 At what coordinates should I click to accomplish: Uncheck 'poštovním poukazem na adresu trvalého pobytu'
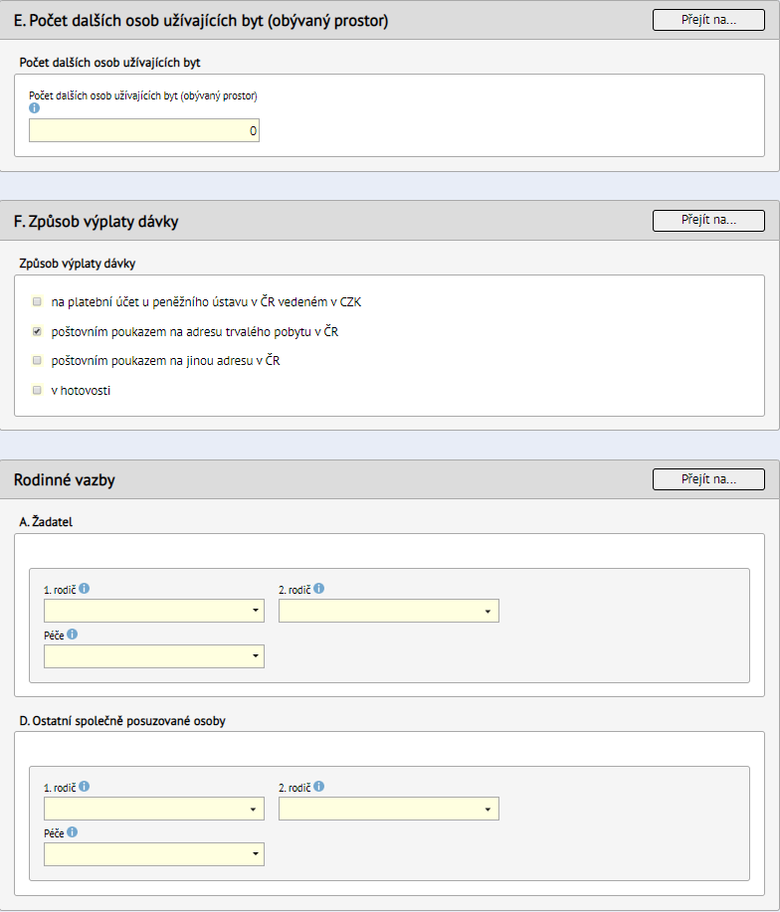[x=37, y=331]
